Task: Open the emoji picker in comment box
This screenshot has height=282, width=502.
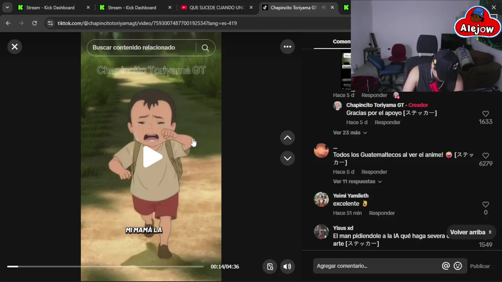Action: coord(458,266)
